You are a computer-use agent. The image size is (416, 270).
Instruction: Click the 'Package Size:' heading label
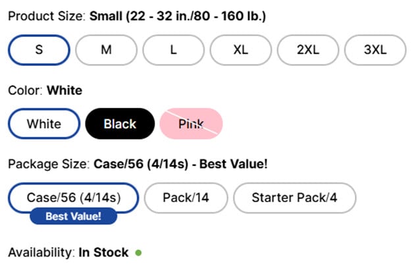click(49, 163)
